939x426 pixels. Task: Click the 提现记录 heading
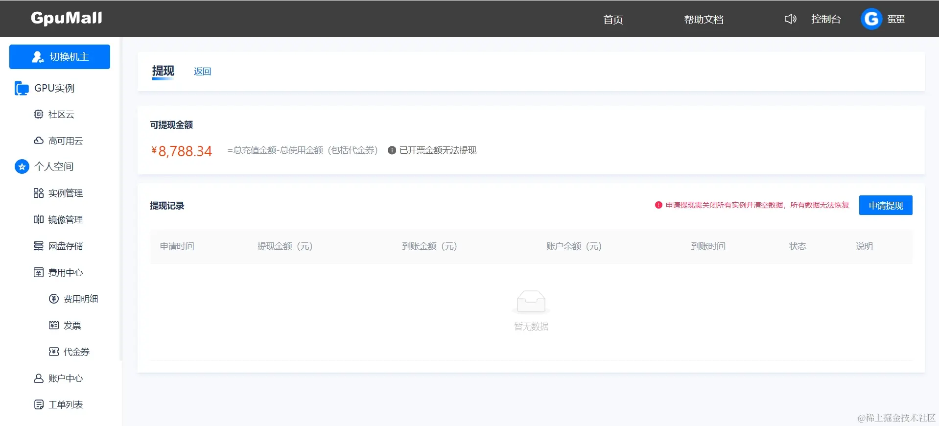pos(167,206)
